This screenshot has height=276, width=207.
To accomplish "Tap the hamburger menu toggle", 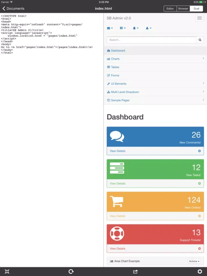I will coord(200,18).
